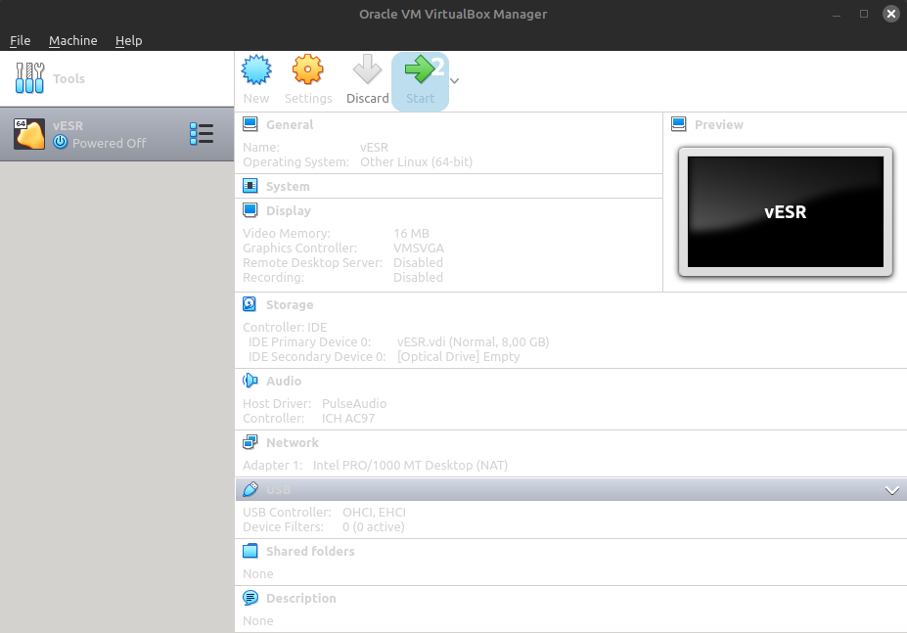Open the General settings heading link
This screenshot has width=907, height=633.
click(x=290, y=125)
